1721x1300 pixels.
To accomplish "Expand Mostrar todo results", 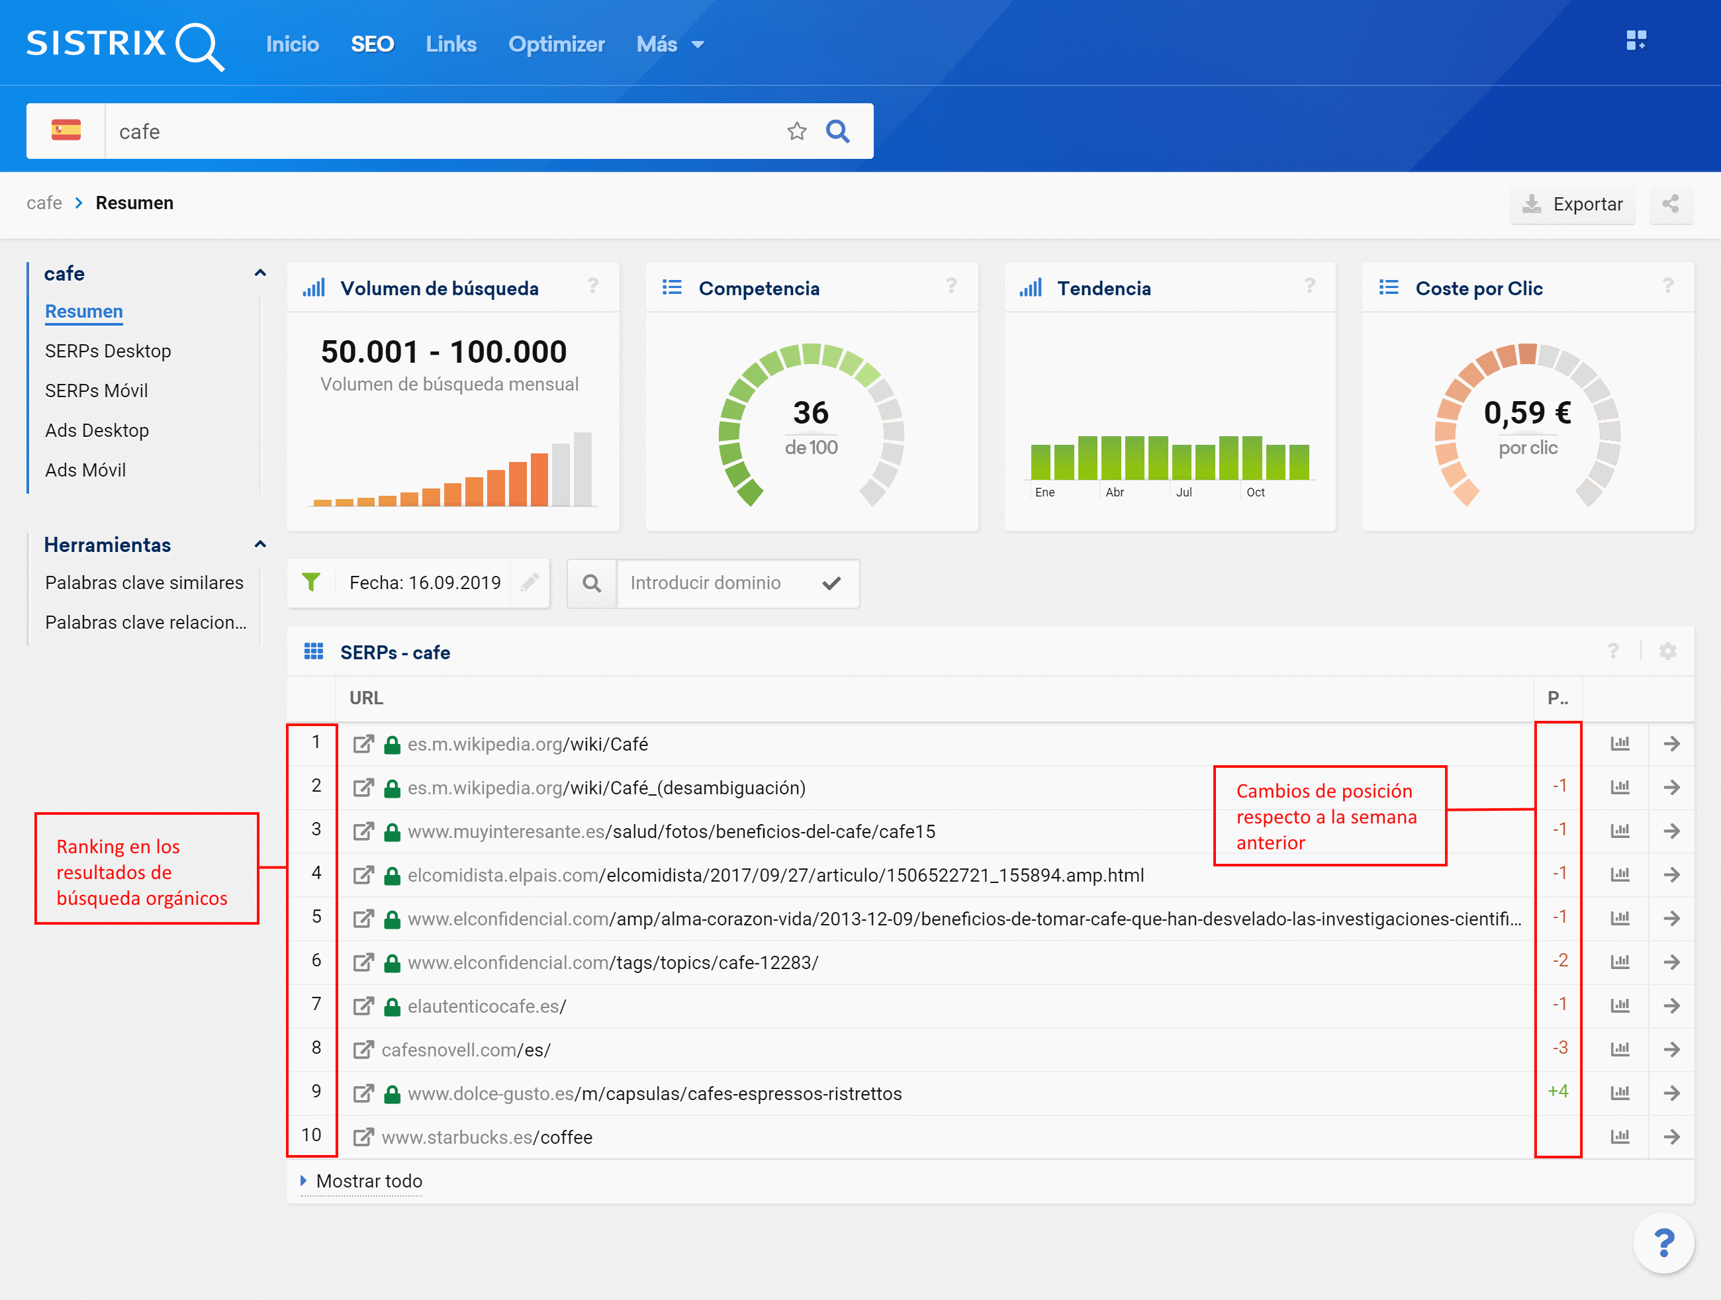I will tap(368, 1180).
